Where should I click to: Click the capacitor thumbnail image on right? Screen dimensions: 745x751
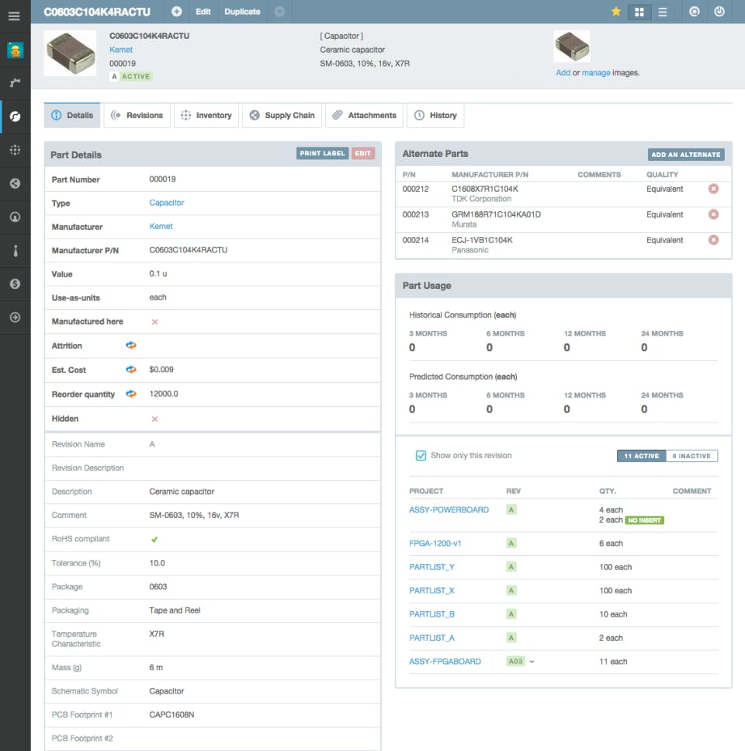(x=572, y=47)
